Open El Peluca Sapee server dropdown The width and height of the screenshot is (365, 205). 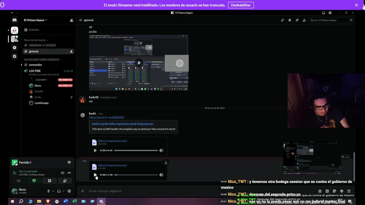coord(36,20)
